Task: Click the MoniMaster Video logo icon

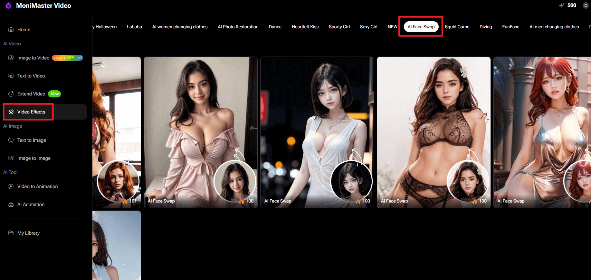Action: [x=8, y=5]
